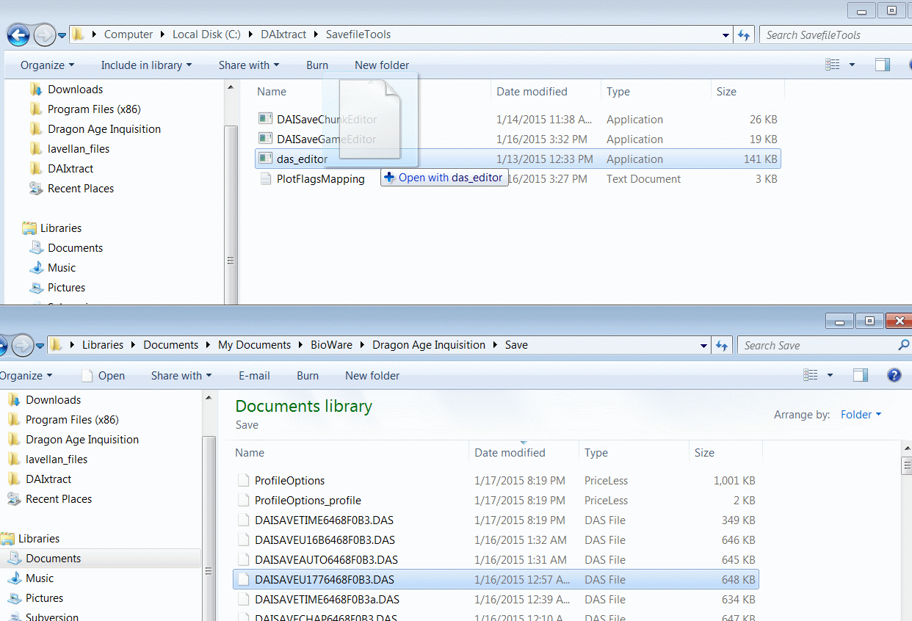Click DAISAVETIME6468F0B3.DAS file icon
Viewport: 912px width, 621px height.
pos(244,520)
